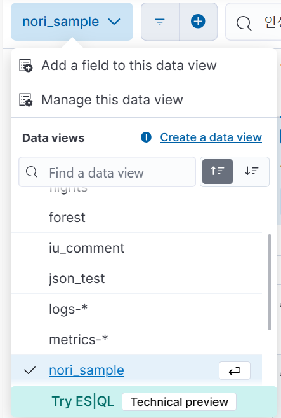Click plus icon beside Create a data view

pyautogui.click(x=146, y=137)
